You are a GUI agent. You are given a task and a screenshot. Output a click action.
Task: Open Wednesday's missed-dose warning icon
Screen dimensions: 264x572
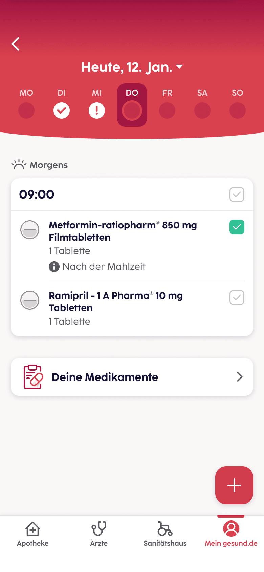pos(97,110)
